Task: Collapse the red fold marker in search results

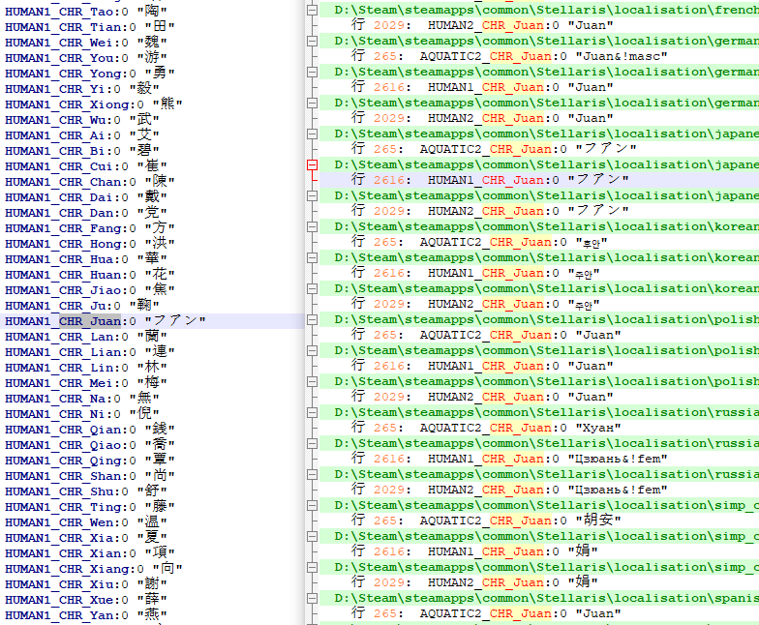Action: tap(312, 164)
